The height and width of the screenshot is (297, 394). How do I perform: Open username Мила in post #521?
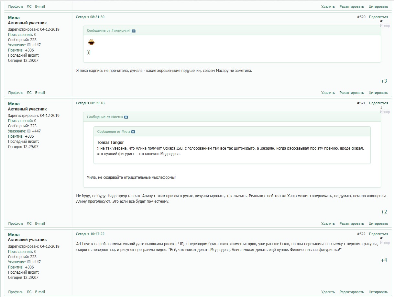[14, 104]
